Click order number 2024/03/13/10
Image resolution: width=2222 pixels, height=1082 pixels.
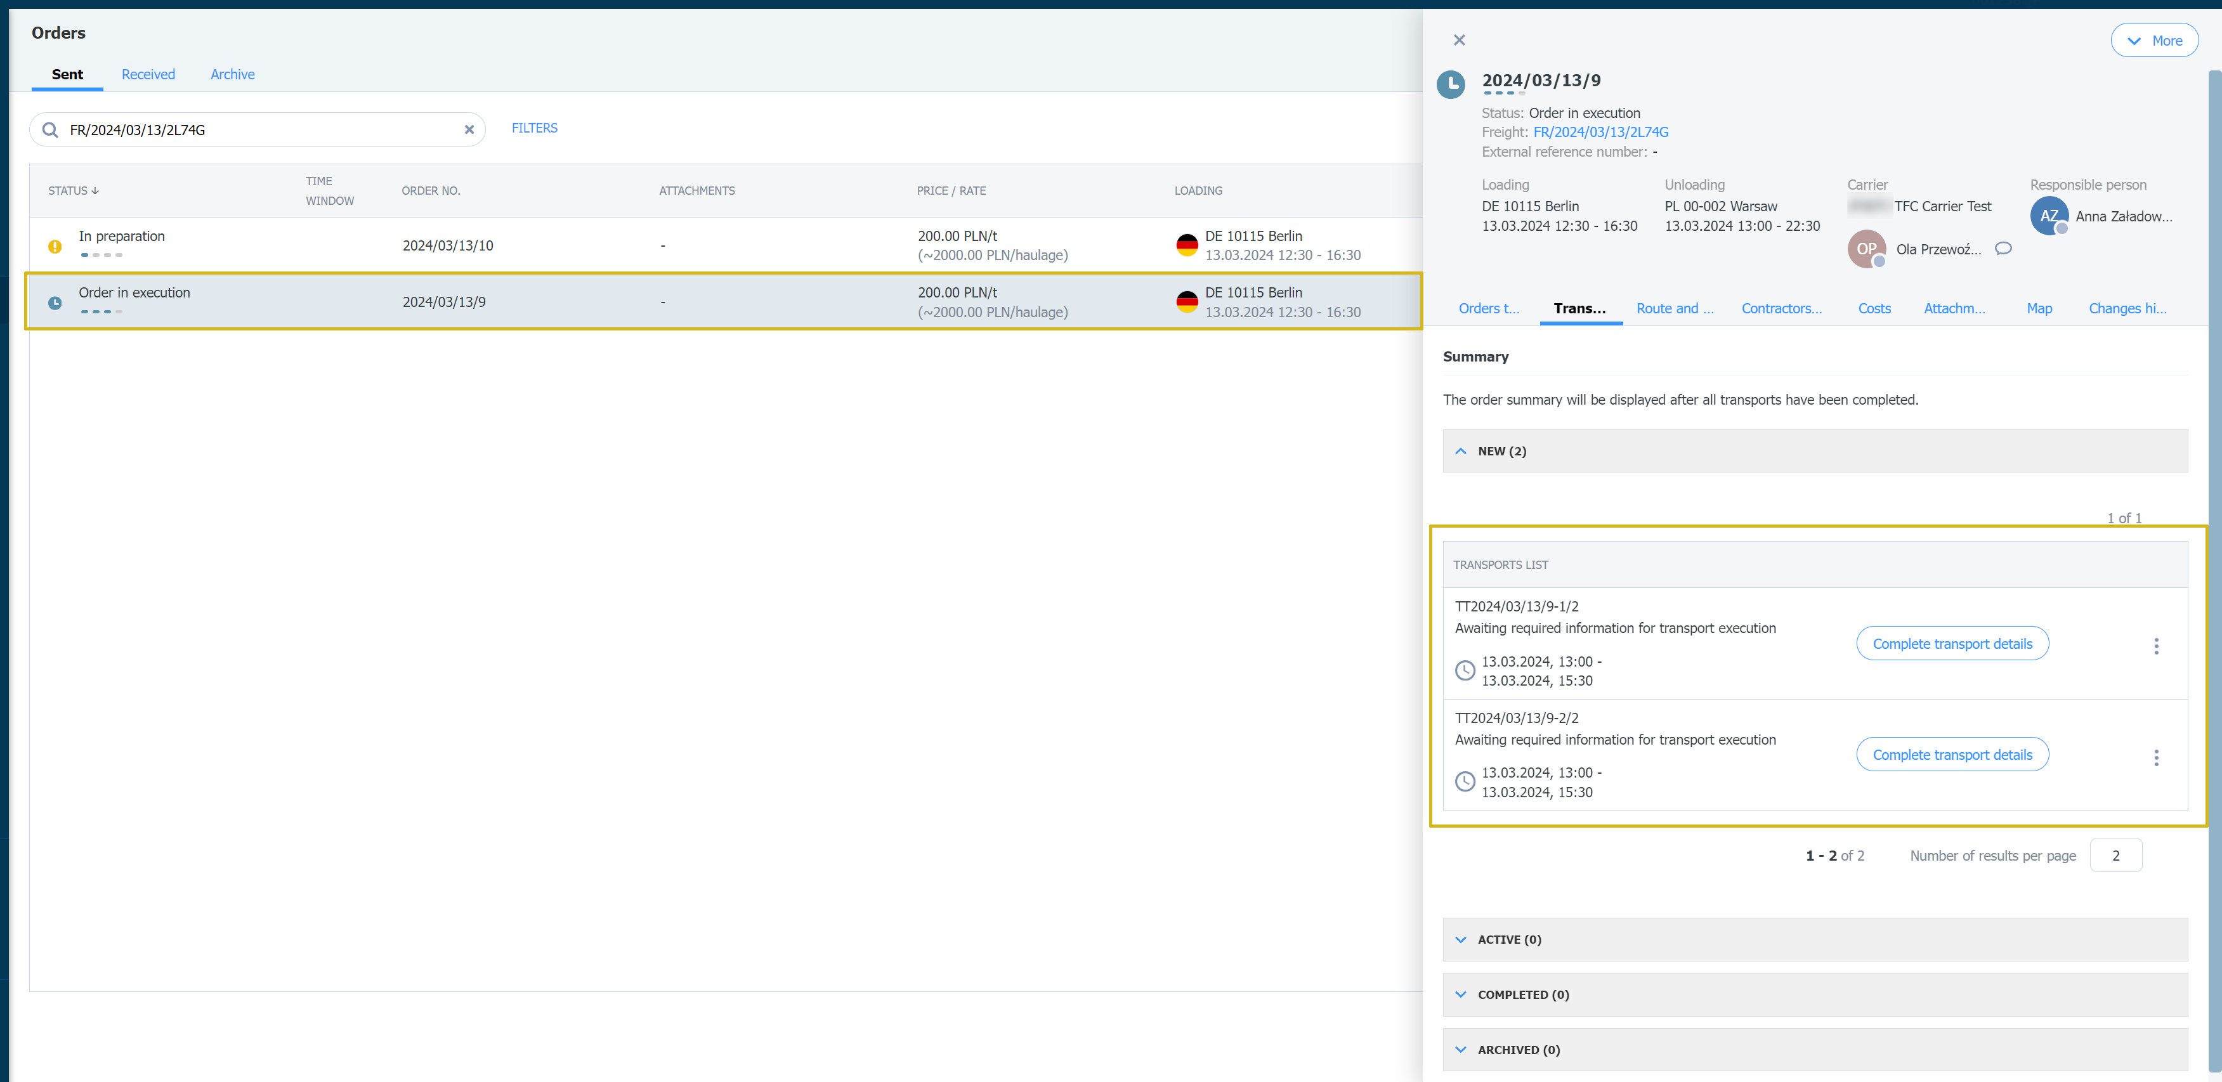[x=448, y=245]
